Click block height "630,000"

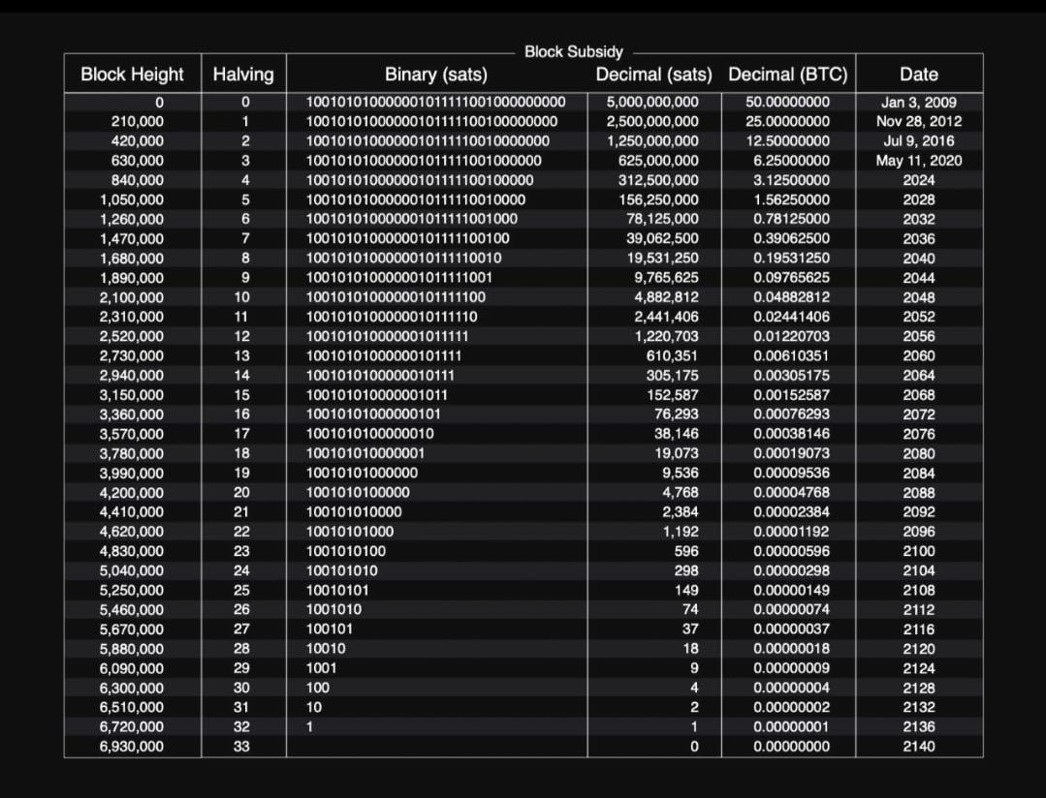pyautogui.click(x=138, y=161)
